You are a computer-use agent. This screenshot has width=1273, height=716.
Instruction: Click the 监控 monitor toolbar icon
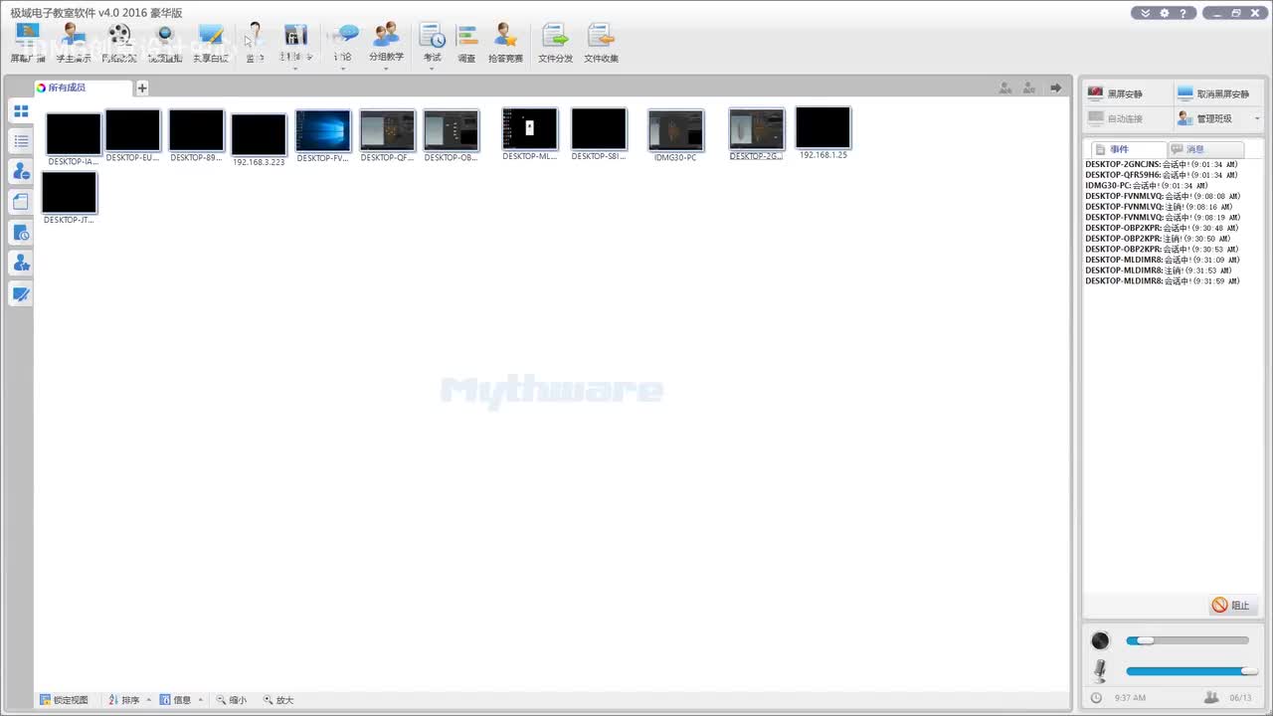tap(255, 44)
